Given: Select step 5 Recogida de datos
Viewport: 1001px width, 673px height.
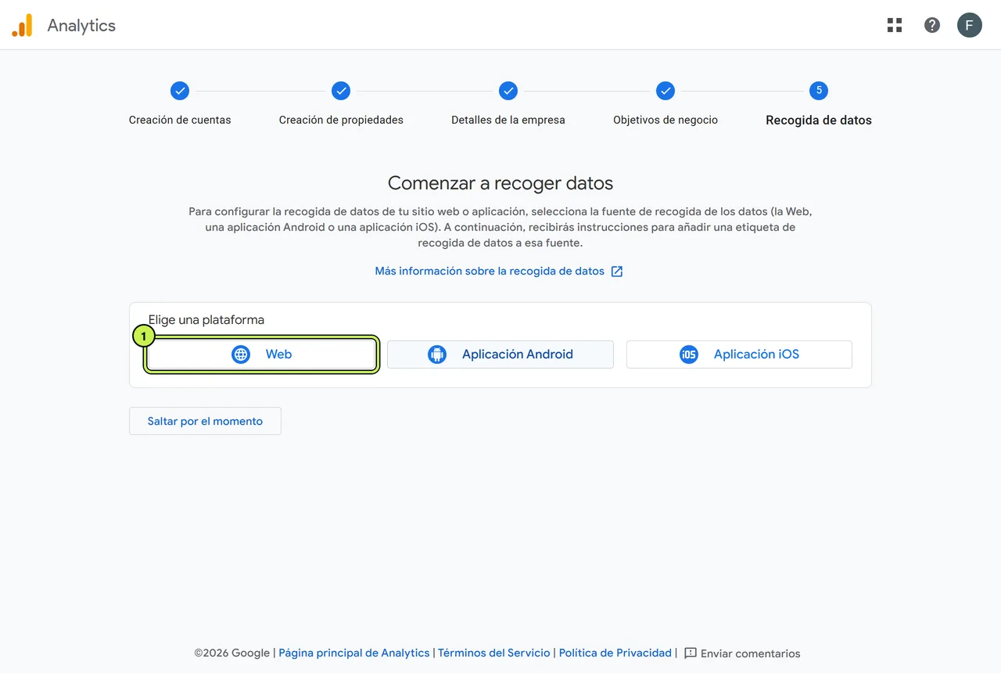Looking at the screenshot, I should click(819, 104).
